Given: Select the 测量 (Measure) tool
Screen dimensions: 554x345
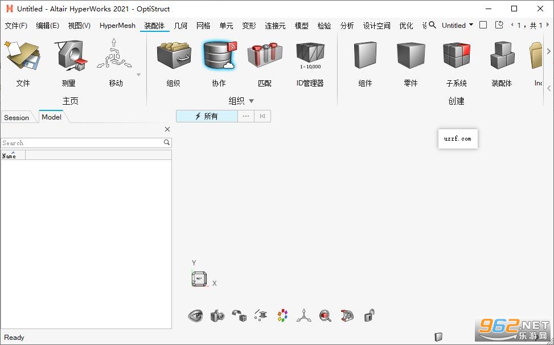Looking at the screenshot, I should tap(70, 56).
